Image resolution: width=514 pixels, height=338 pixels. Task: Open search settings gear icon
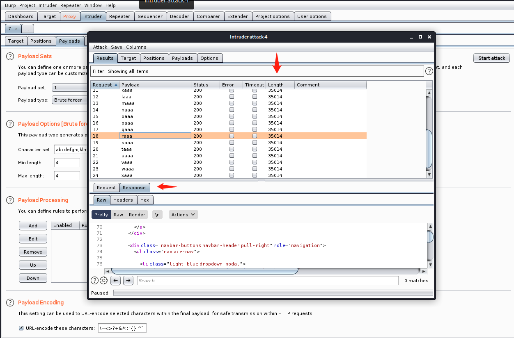coord(103,281)
